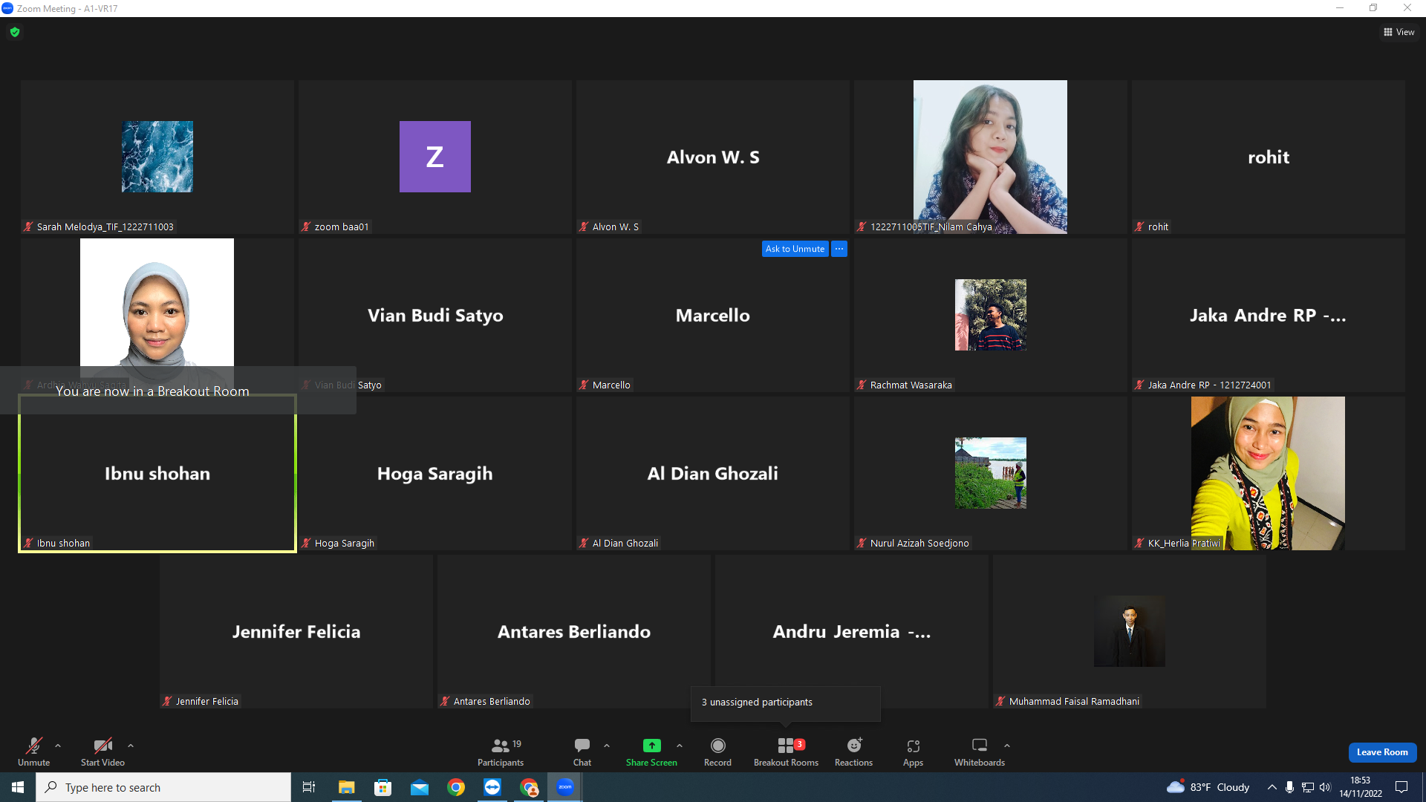
Task: Open the Participants panel
Action: click(x=501, y=752)
